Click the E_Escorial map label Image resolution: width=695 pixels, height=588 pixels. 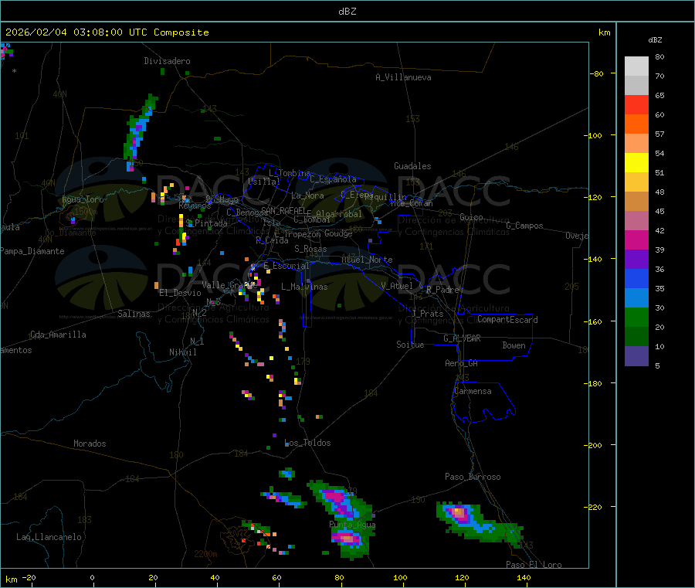pos(286,266)
